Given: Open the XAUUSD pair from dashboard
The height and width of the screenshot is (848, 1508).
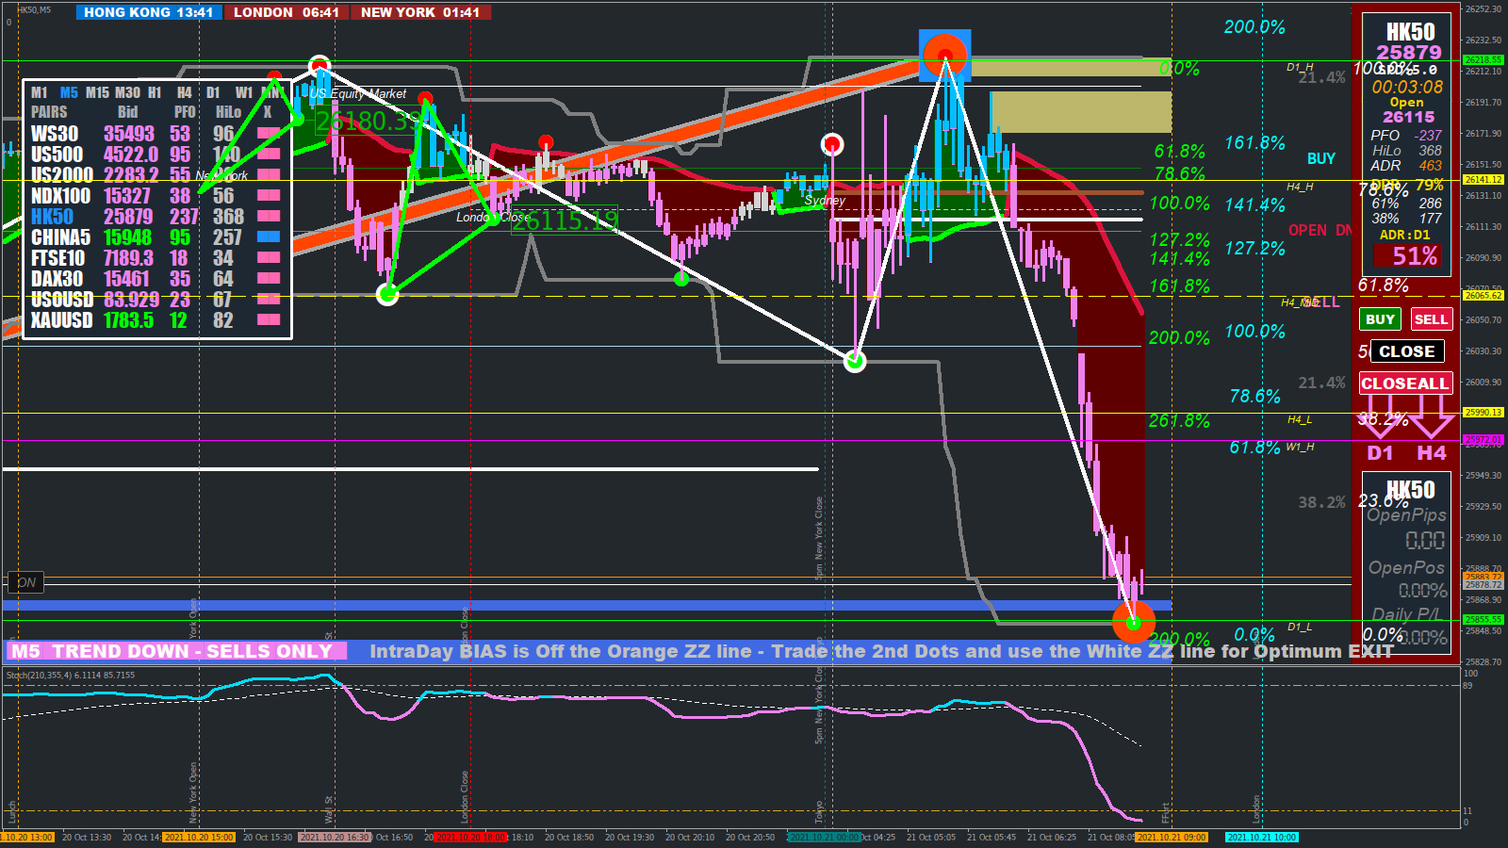Looking at the screenshot, I should 62,320.
